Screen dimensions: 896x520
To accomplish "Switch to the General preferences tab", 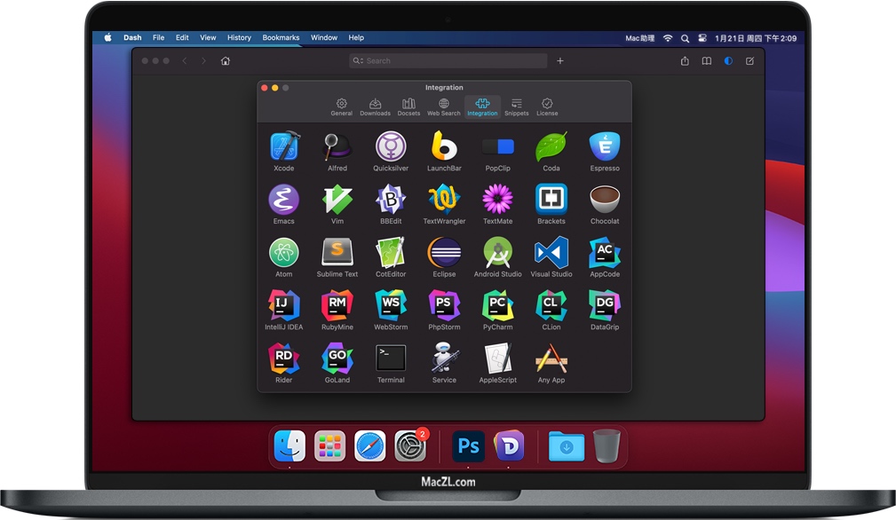I will pos(341,106).
